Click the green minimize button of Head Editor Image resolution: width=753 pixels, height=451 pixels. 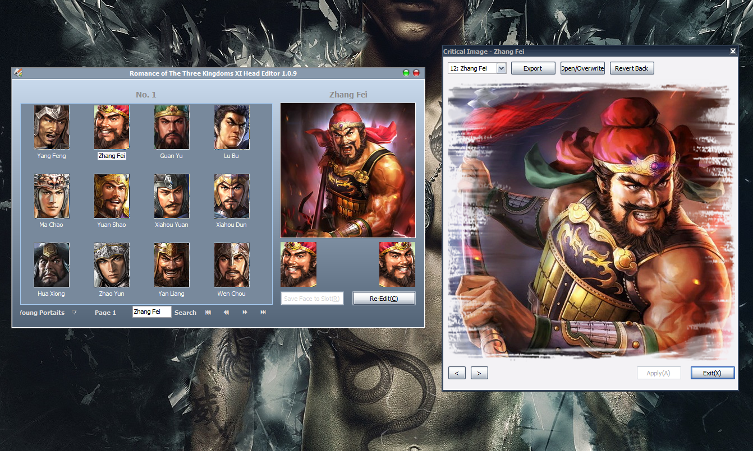click(x=406, y=73)
